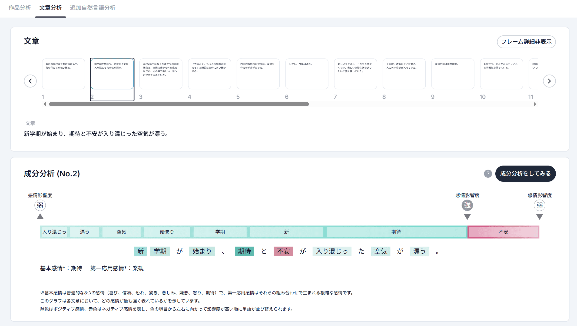Image resolution: width=577 pixels, height=326 pixels.
Task: Click the highlighted word 期待 in sentence
Action: [x=244, y=251]
